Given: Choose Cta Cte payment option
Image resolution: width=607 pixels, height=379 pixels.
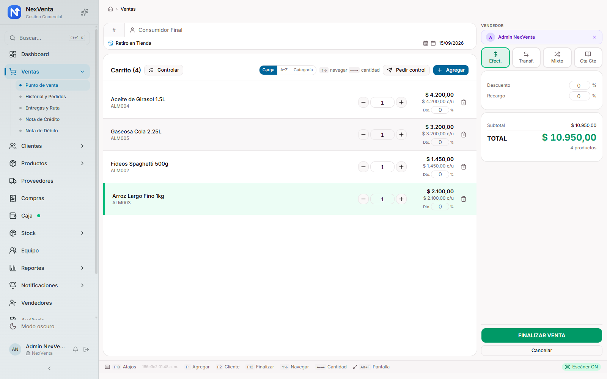Looking at the screenshot, I should tap(588, 58).
